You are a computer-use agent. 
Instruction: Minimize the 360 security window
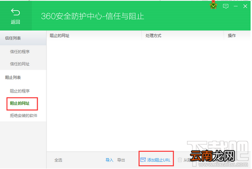(x=236, y=6)
